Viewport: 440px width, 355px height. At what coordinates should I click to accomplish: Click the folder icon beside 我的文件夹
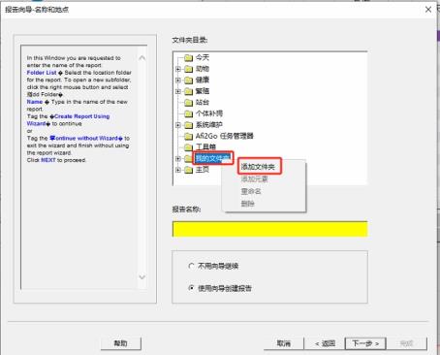tap(188, 159)
